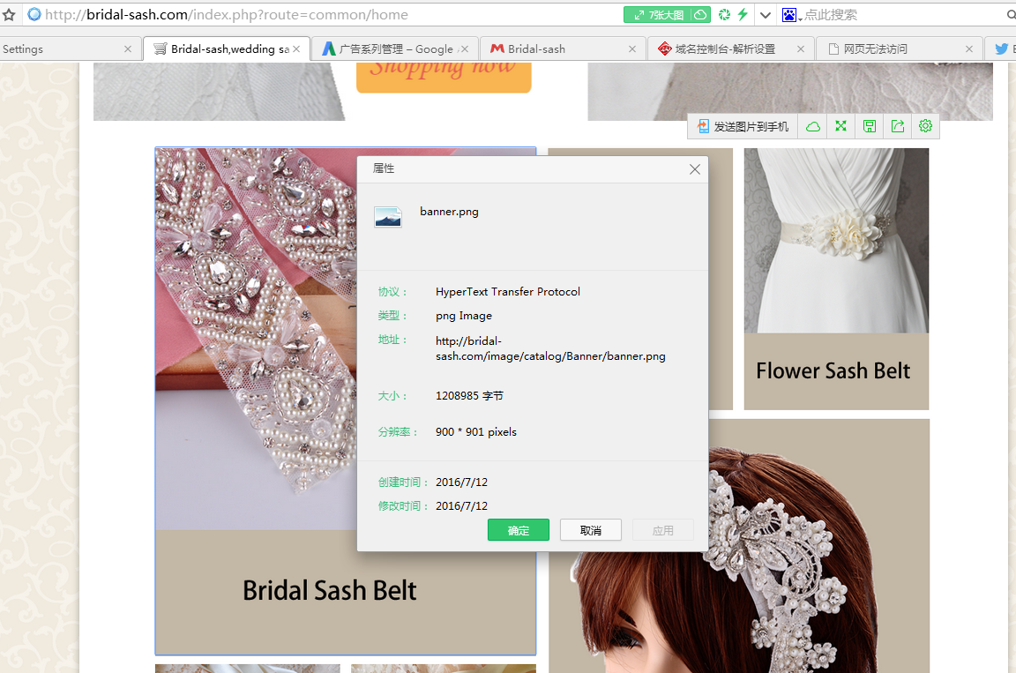Close the 网页无法访问 tab
The width and height of the screenshot is (1016, 673).
coord(969,49)
